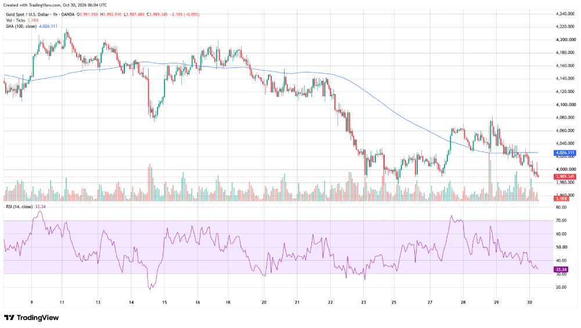
Task: Click the SMA value 4,026.111 in legend
Action: [48, 26]
